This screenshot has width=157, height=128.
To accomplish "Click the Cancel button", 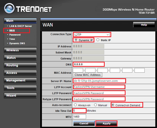I will tap(84, 123).
